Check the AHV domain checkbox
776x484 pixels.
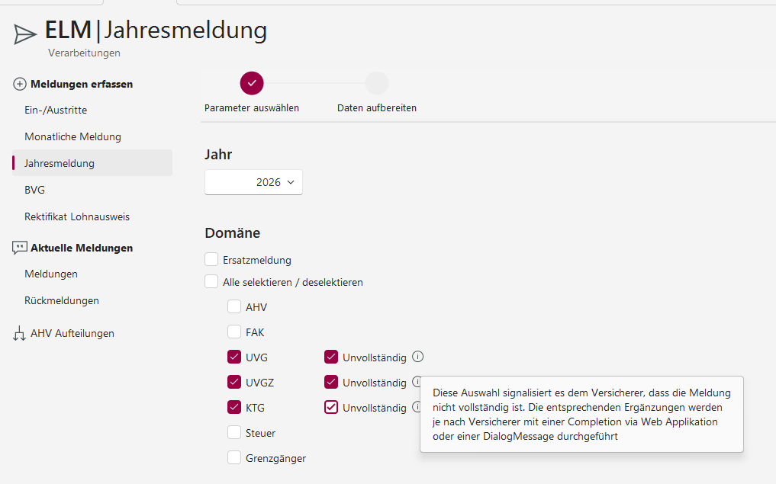pyautogui.click(x=234, y=307)
